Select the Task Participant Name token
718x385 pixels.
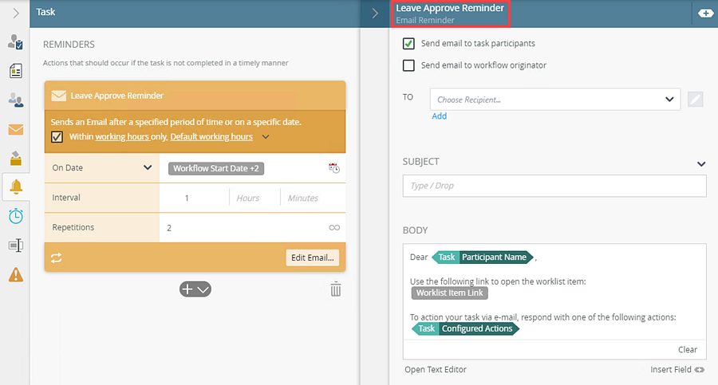[x=483, y=257]
